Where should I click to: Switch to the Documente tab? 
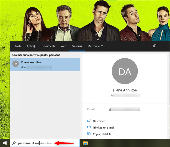coord(49,46)
